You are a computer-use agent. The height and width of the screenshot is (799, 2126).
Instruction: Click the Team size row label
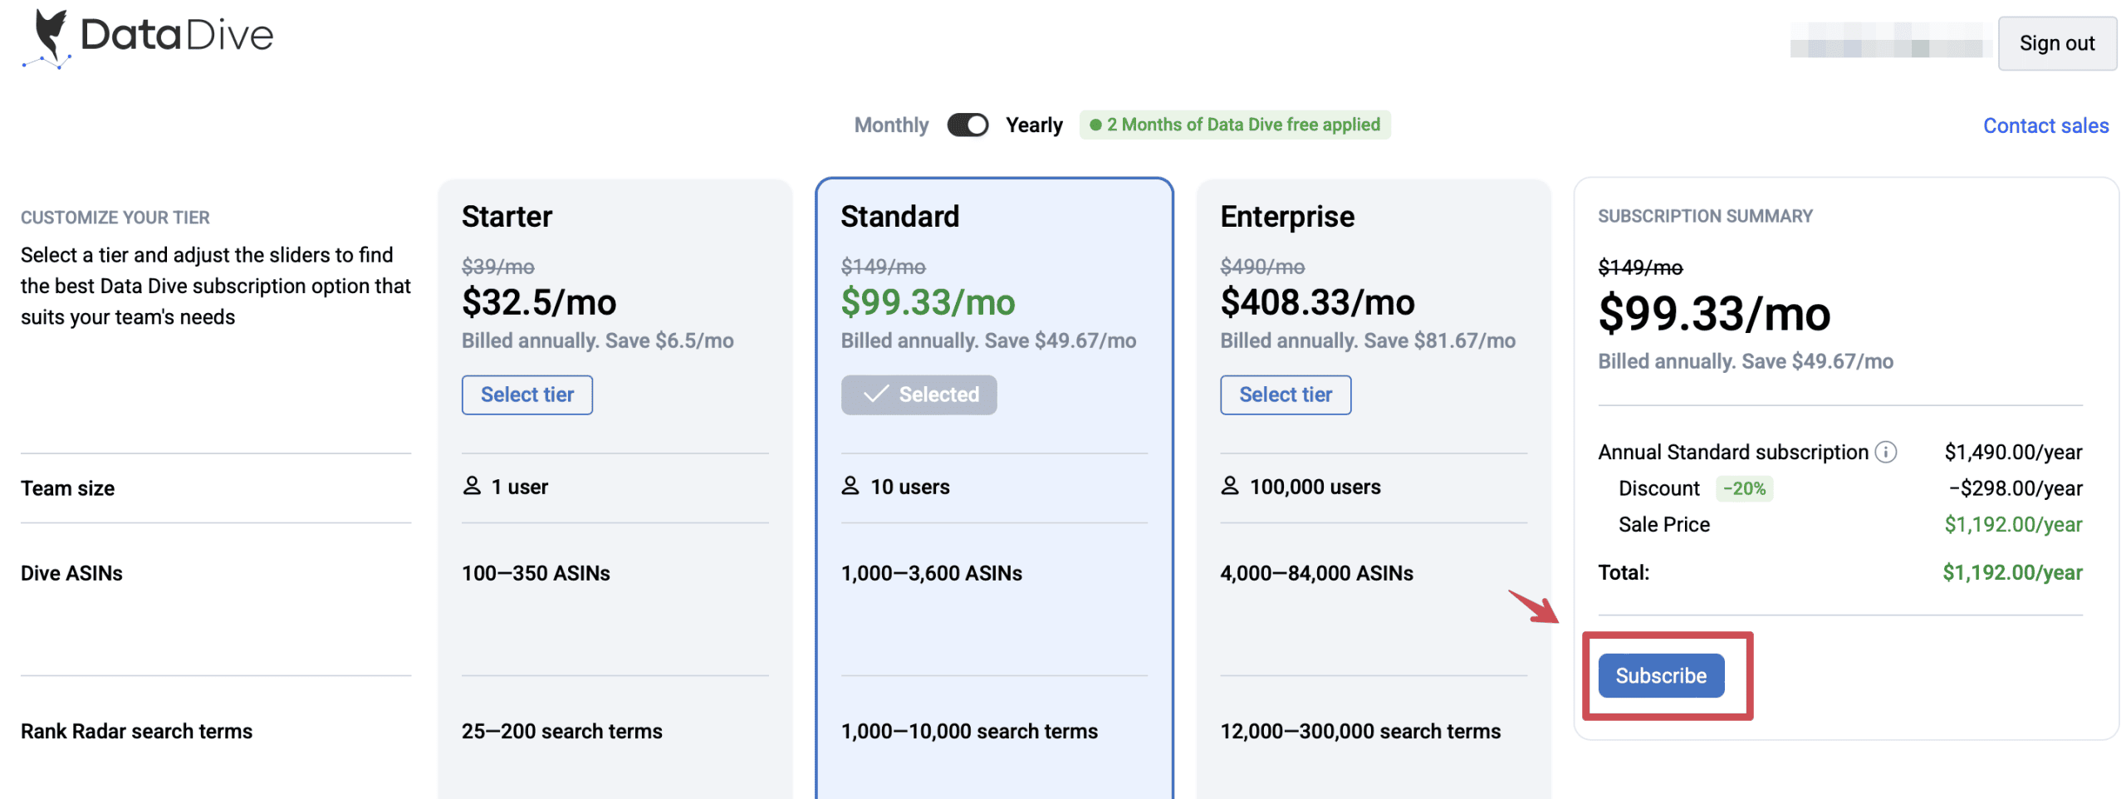pos(67,488)
